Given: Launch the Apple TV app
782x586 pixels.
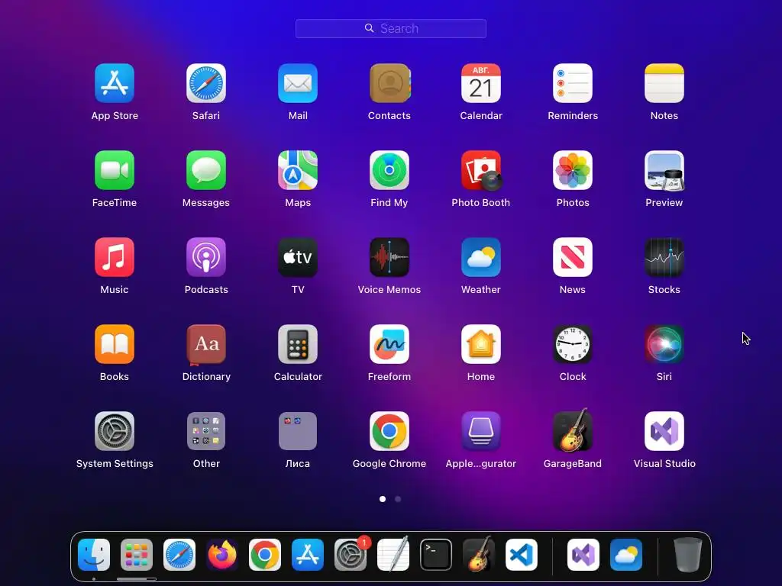Looking at the screenshot, I should [298, 257].
